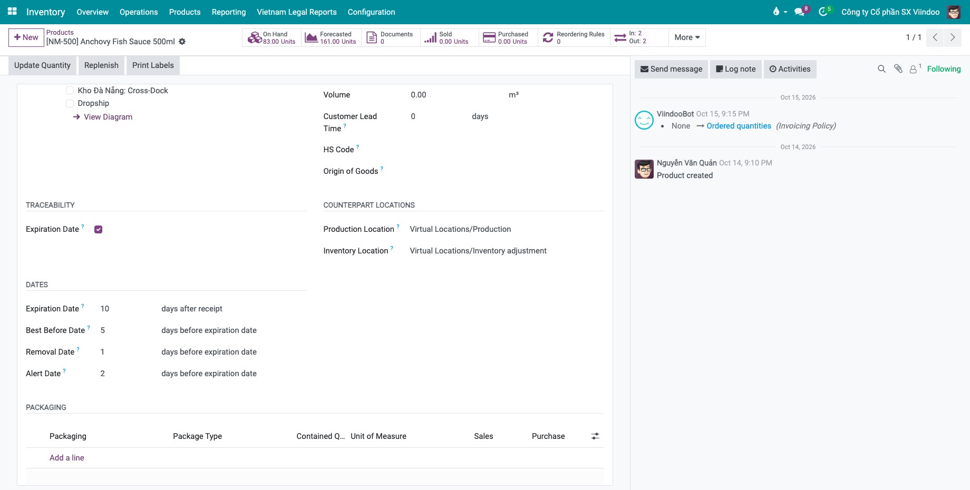This screenshot has height=490, width=970.
Task: Open the Reporting menu
Action: (229, 12)
